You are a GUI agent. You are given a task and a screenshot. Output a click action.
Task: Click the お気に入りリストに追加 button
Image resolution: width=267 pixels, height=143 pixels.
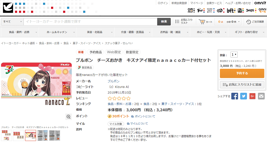pyautogui.click(x=242, y=84)
